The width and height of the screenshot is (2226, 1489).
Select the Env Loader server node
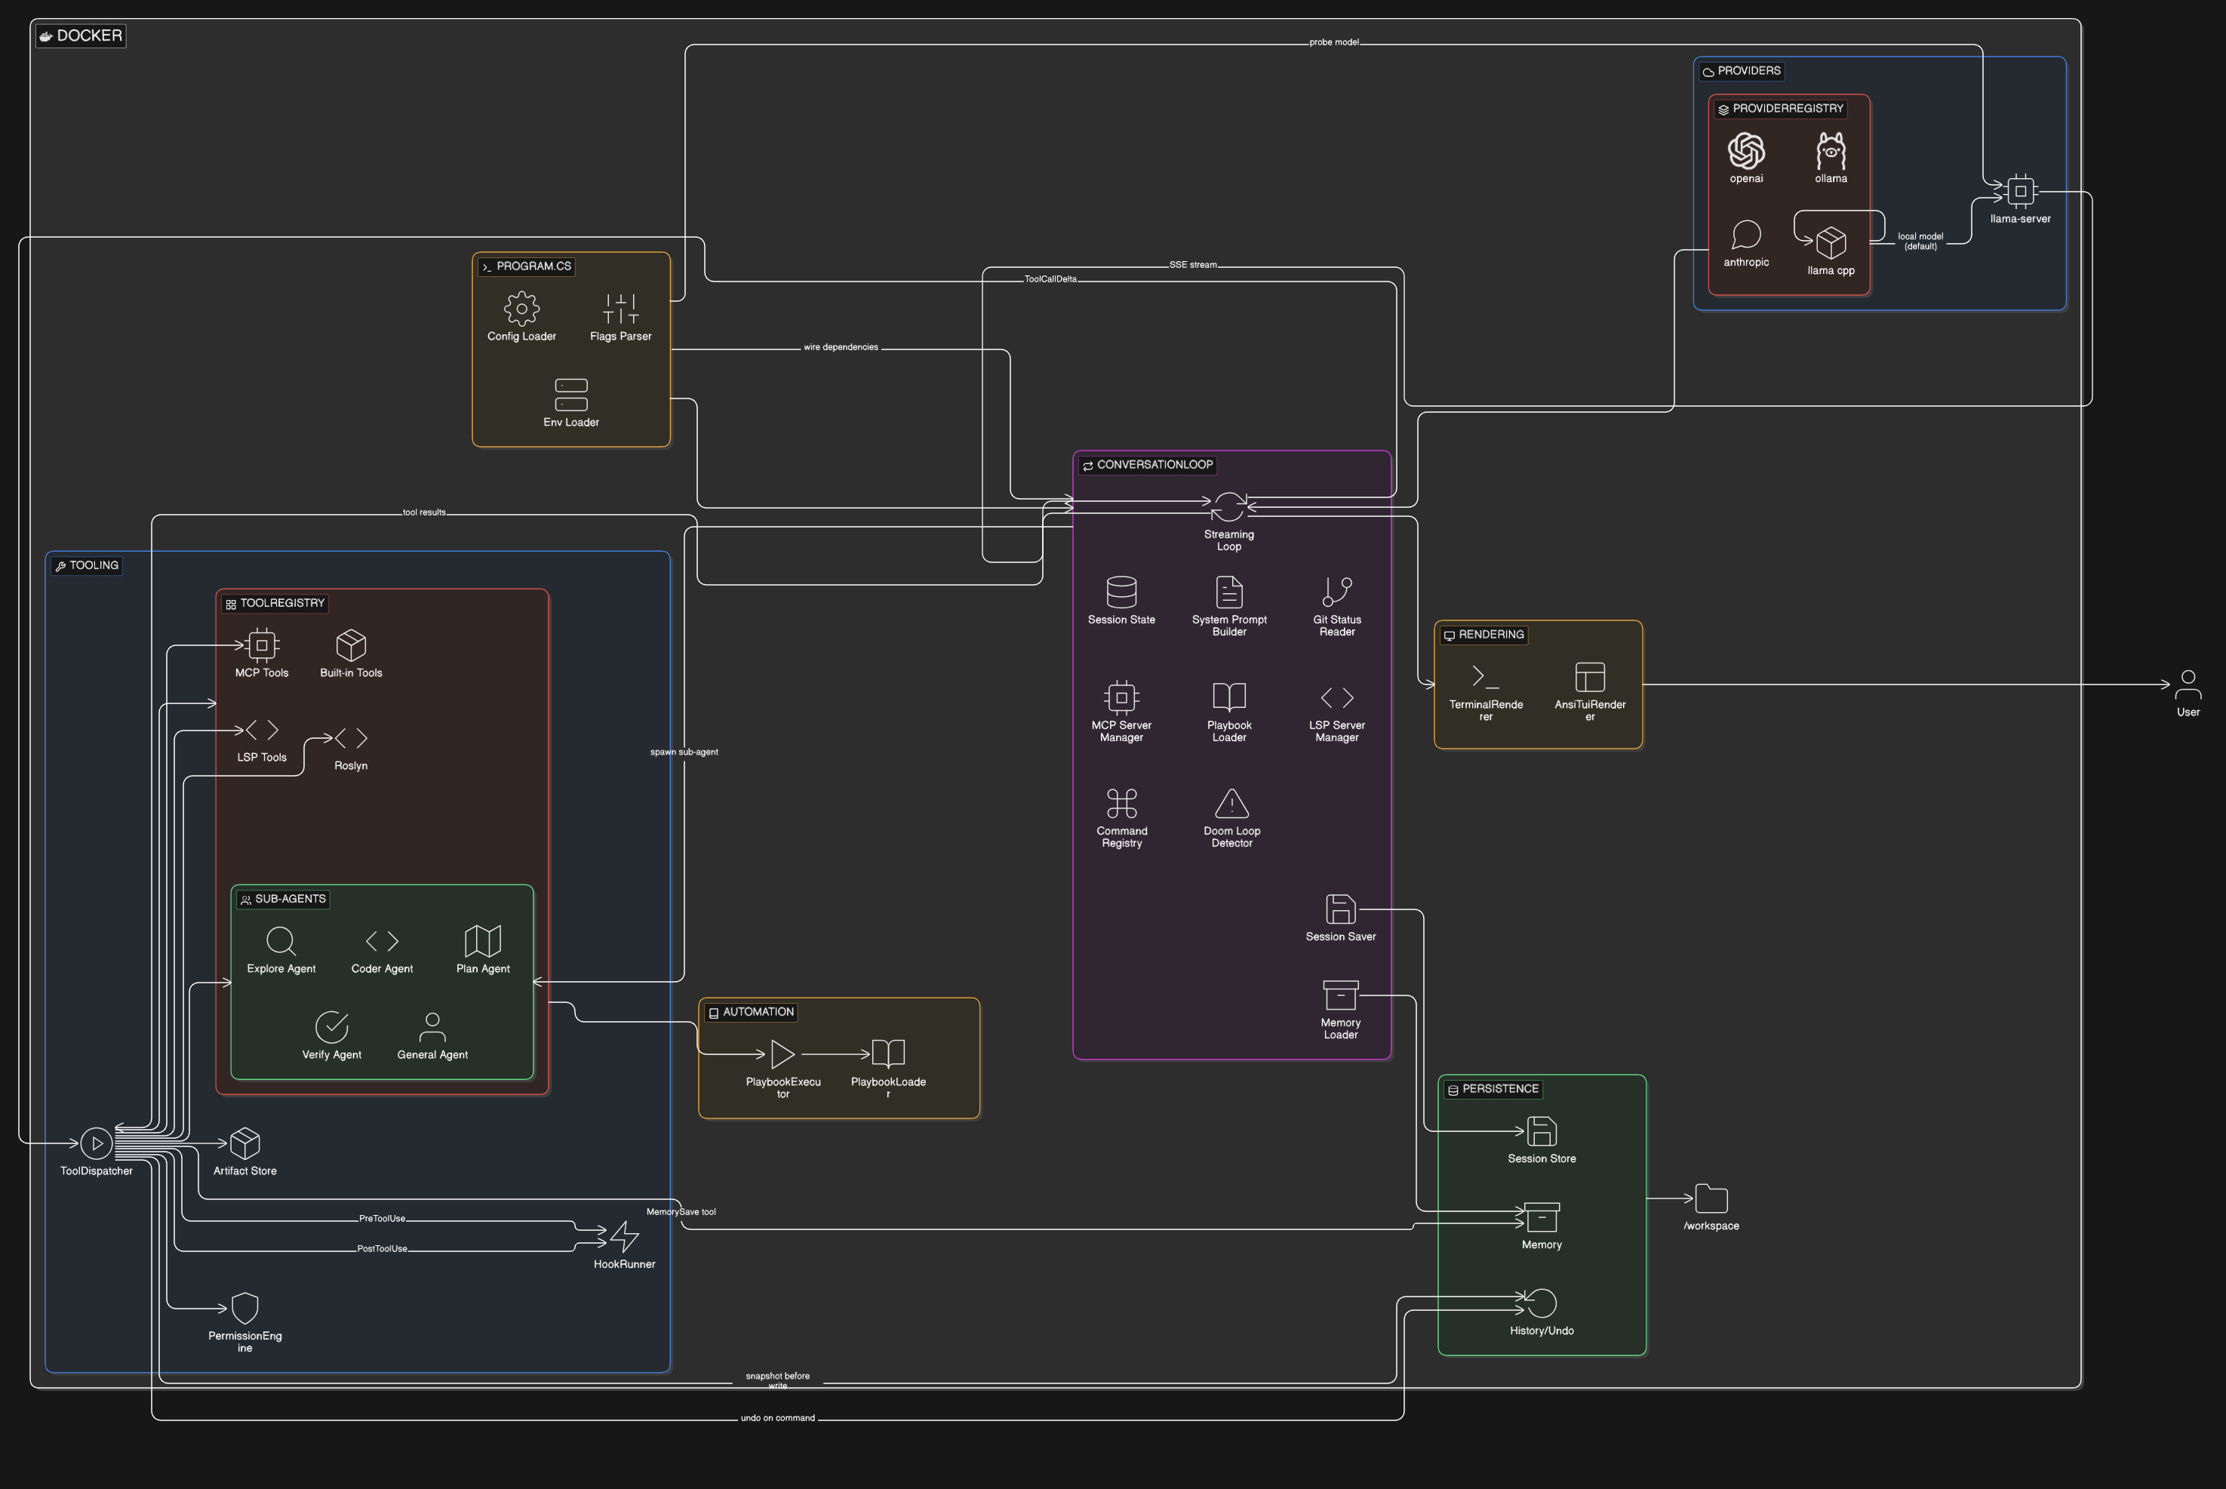coord(570,394)
